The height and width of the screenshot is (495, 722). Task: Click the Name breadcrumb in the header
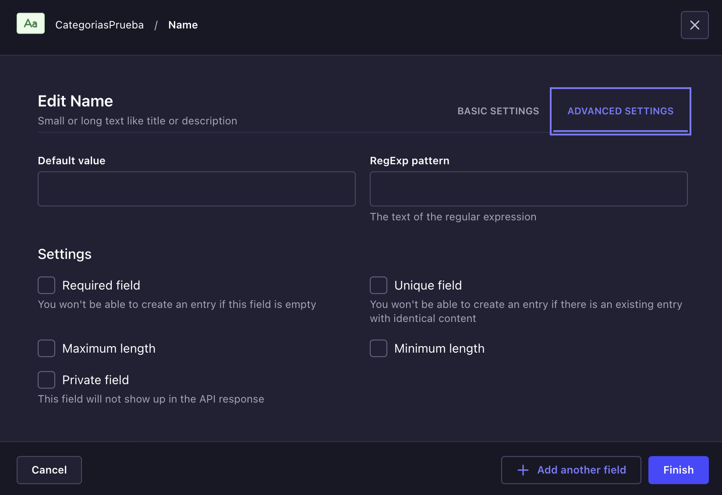coord(183,25)
